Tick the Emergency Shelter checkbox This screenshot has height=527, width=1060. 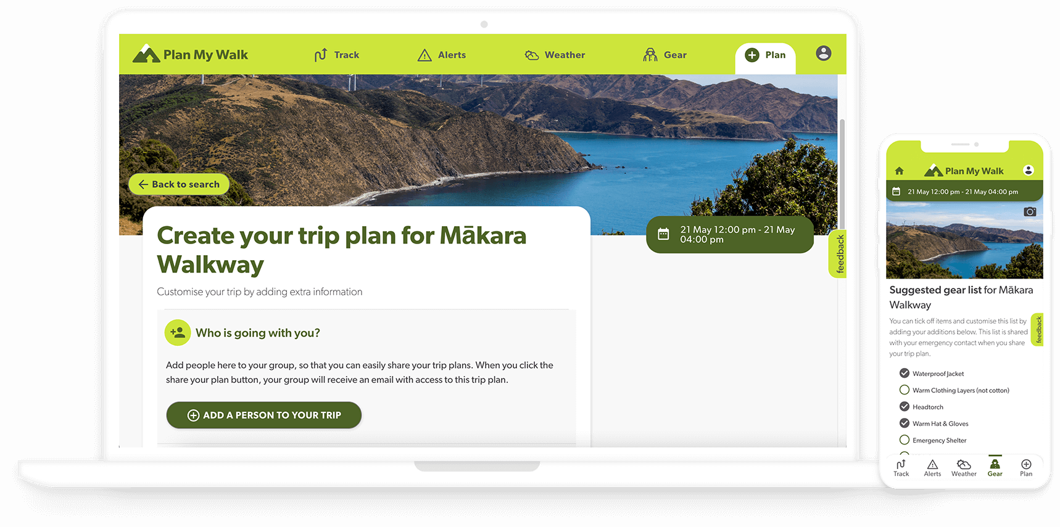pos(905,439)
